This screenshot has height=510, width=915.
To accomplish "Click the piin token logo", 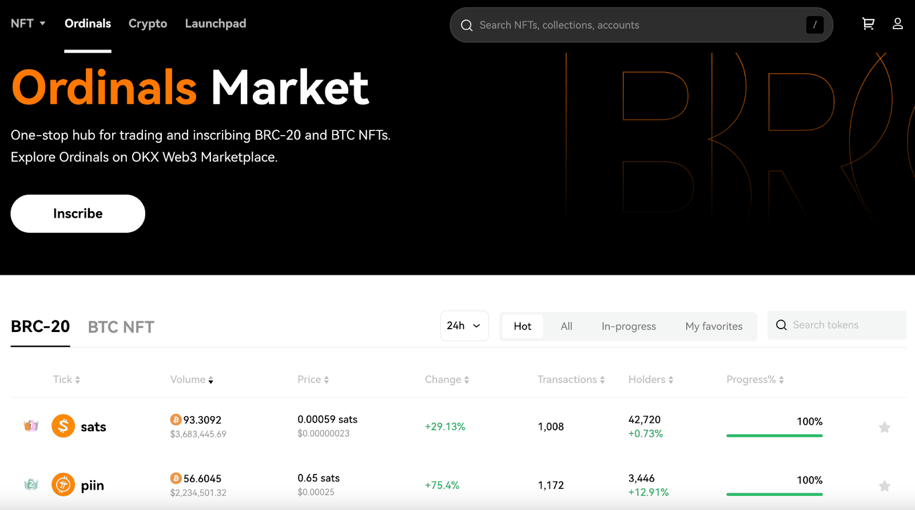I will coord(63,485).
